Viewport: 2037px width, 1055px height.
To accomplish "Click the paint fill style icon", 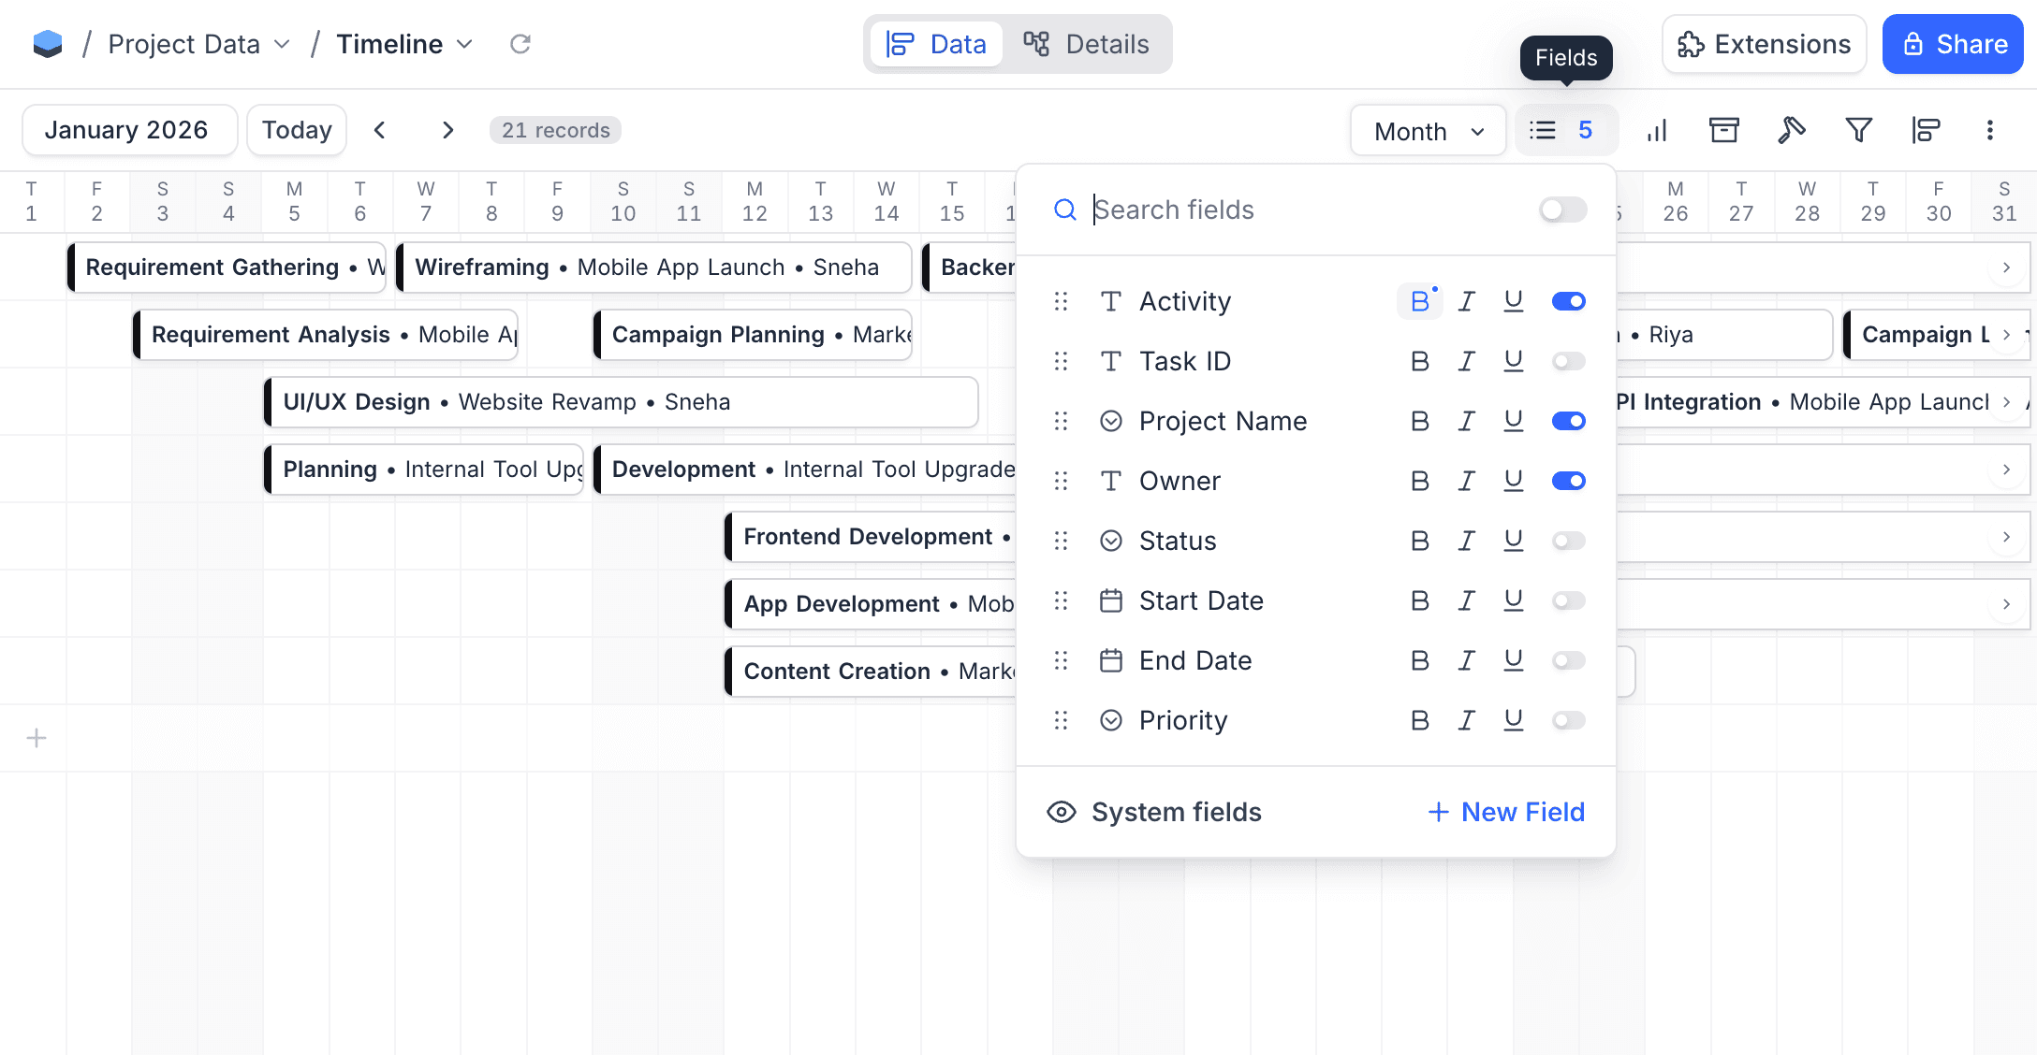I will 1791,130.
